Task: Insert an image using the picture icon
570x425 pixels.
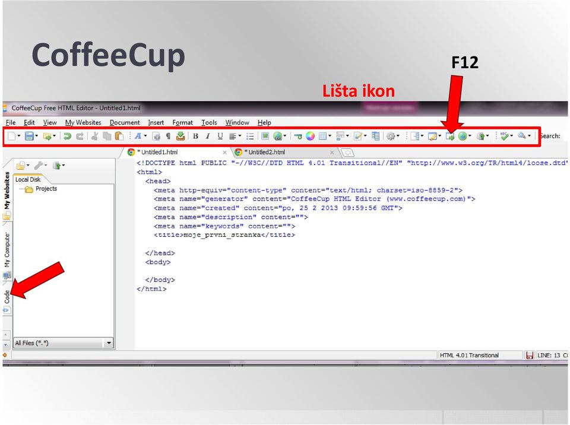Action: [x=265, y=137]
